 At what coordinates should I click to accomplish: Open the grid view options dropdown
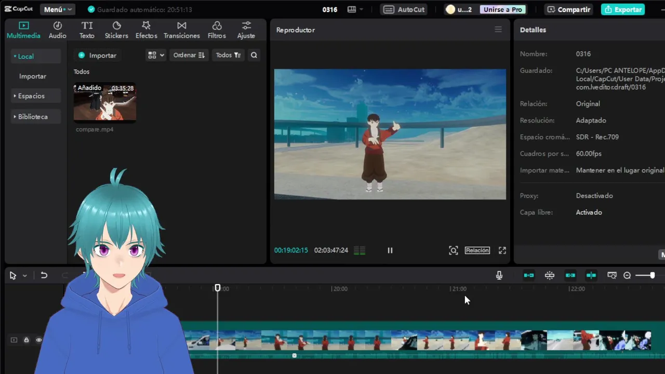[x=156, y=55]
